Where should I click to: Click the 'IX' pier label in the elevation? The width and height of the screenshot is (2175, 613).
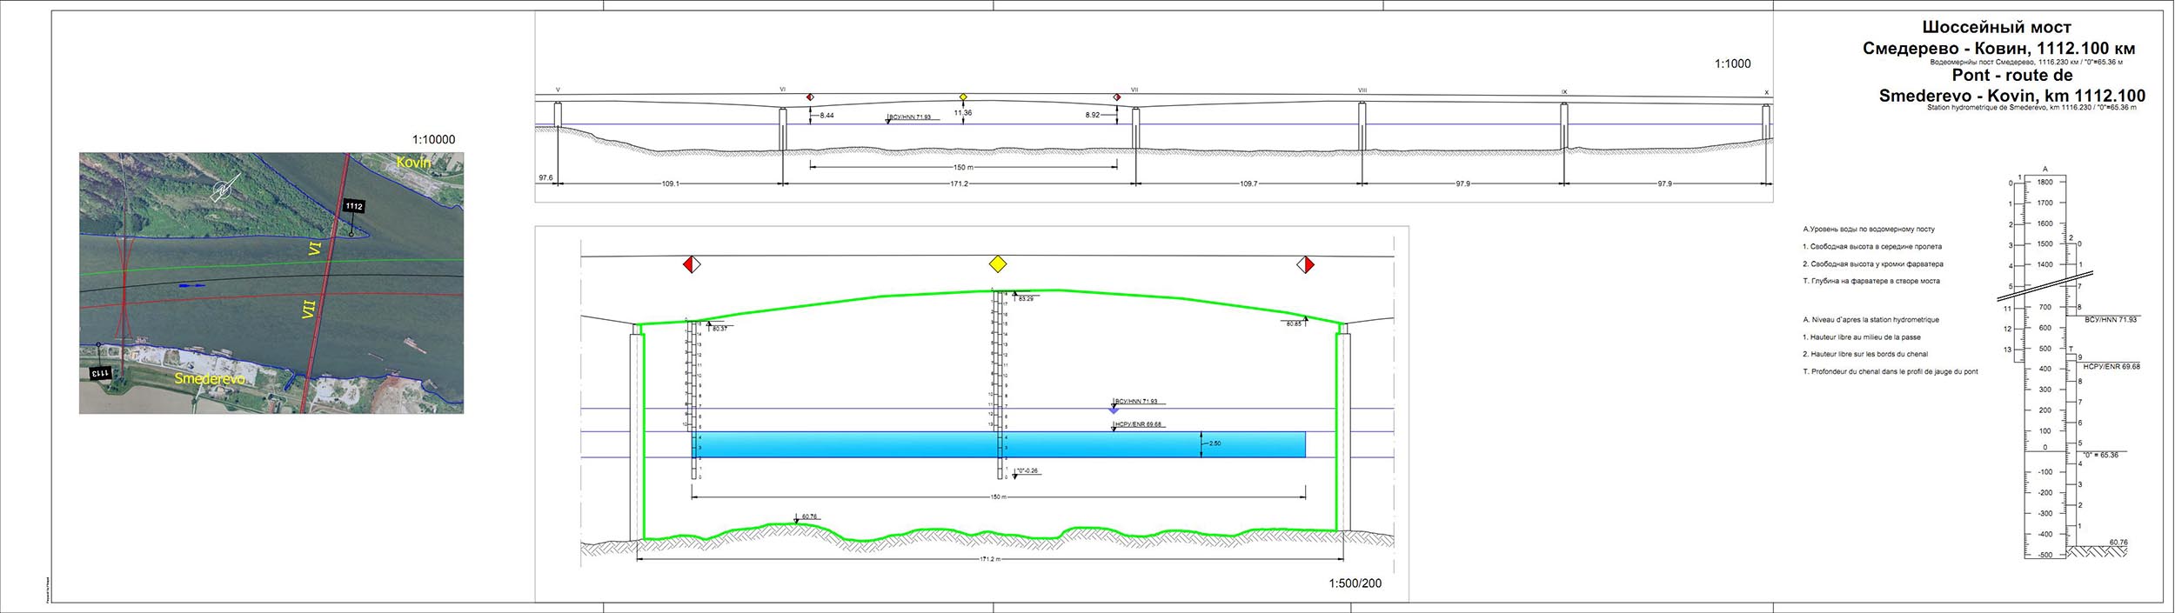tap(1564, 91)
